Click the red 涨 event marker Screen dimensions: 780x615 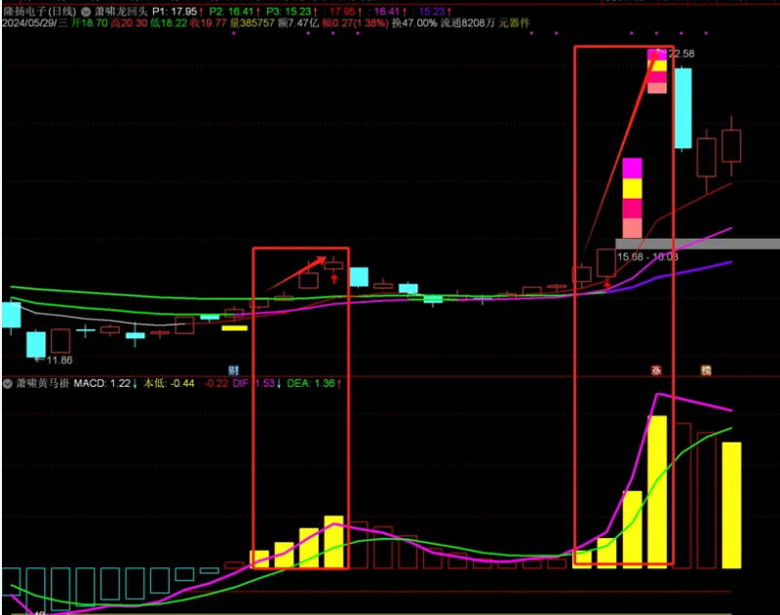[657, 371]
